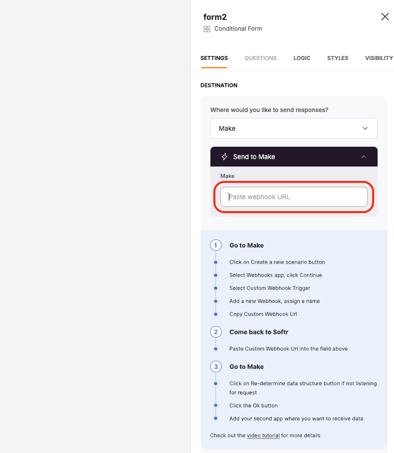The image size is (394, 453).
Task: Click step circle 2 beside Come back to Softr
Action: [x=215, y=332]
